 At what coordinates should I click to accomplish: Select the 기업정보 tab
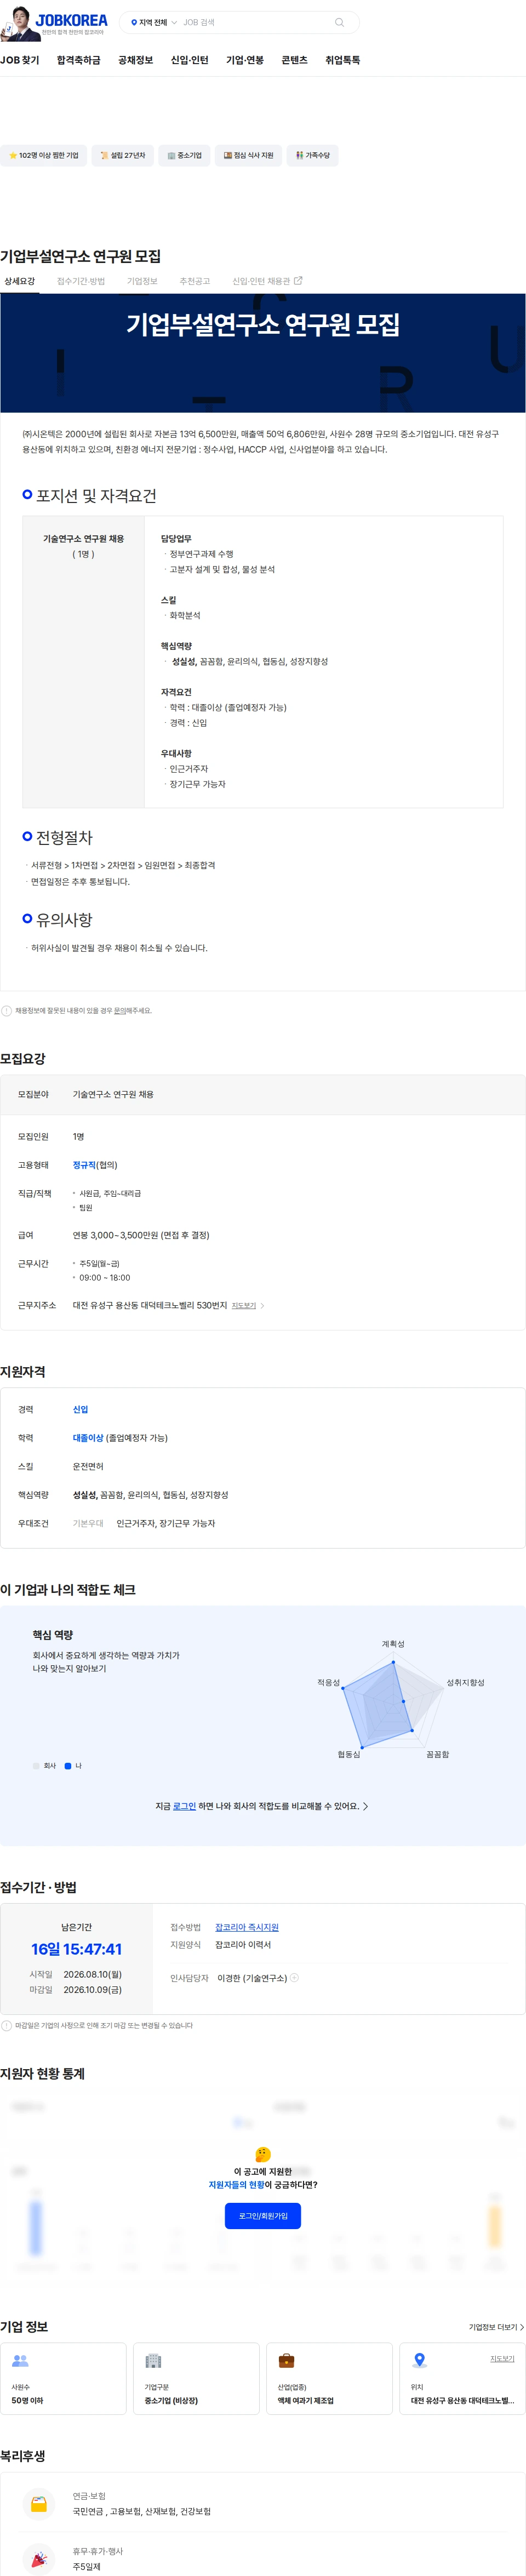point(142,281)
